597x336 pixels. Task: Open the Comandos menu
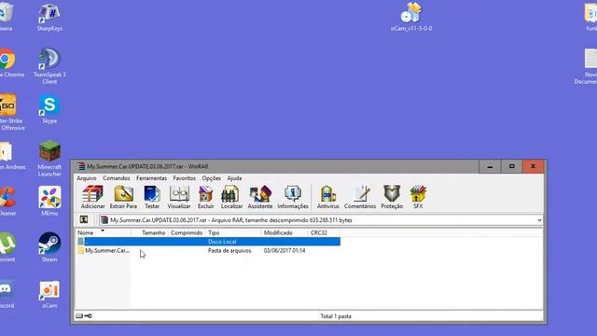click(x=116, y=178)
